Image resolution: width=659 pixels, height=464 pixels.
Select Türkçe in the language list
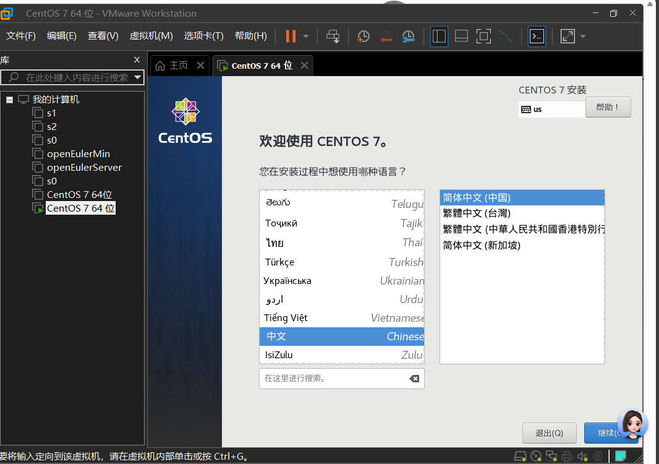tap(342, 262)
